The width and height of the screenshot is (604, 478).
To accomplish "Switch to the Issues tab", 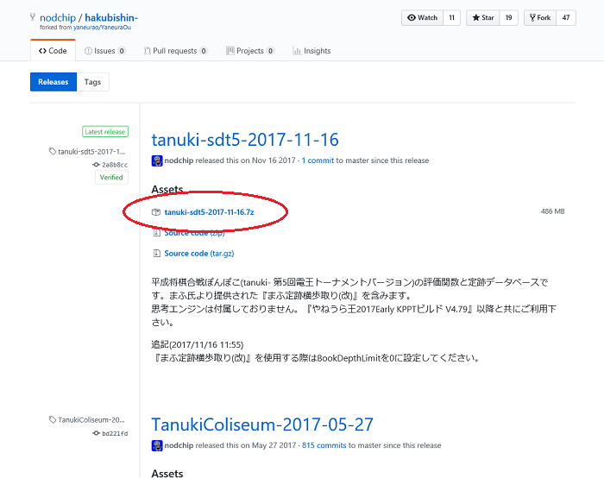I will coord(104,51).
